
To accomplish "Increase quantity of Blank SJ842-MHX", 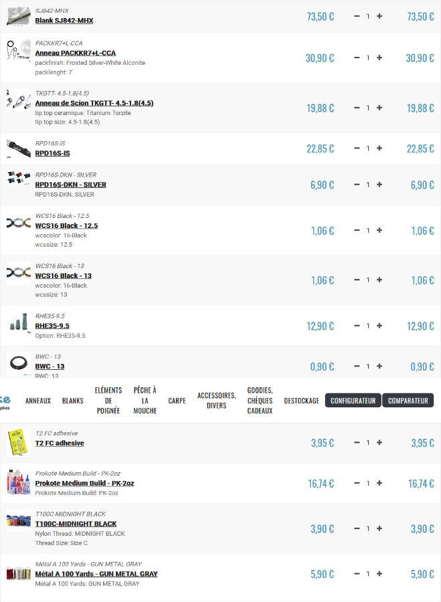I will tap(379, 16).
